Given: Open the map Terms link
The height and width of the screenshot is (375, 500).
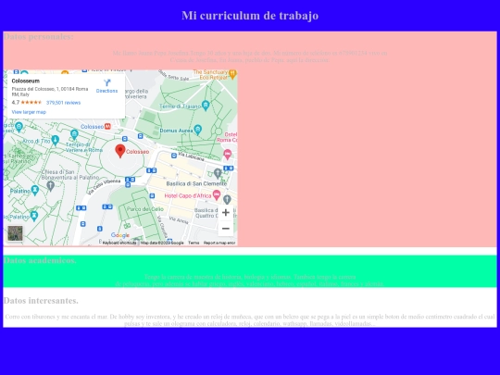Looking at the screenshot, I should pos(194,243).
